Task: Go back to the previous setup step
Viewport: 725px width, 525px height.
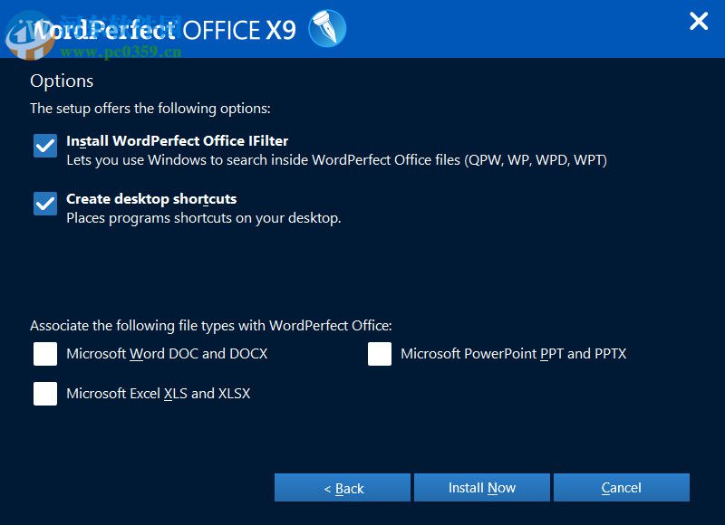Action: [x=342, y=487]
